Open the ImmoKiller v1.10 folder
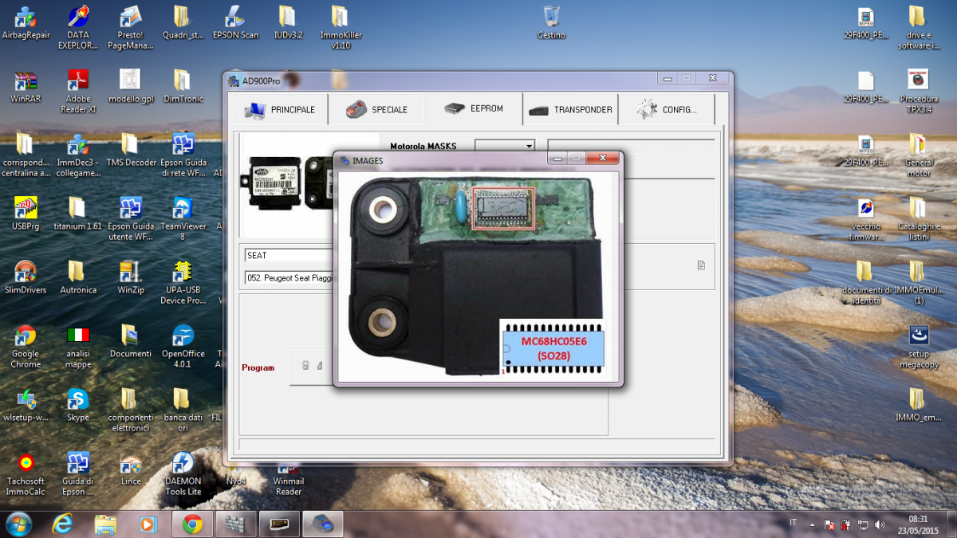The width and height of the screenshot is (957, 538). coord(340,26)
